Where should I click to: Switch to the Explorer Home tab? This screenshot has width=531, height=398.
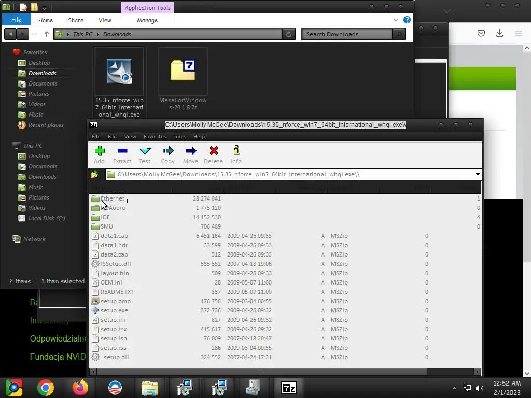[x=46, y=20]
